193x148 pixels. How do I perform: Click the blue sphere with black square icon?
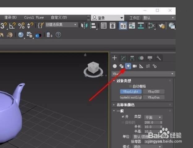point(38,35)
